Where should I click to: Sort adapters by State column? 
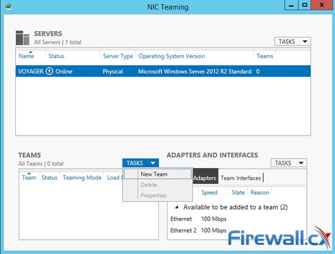coord(238,192)
